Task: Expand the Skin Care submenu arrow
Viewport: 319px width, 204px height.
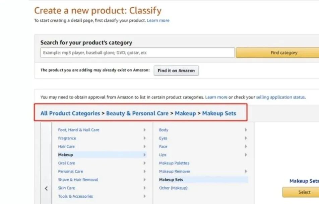Action: point(144,188)
